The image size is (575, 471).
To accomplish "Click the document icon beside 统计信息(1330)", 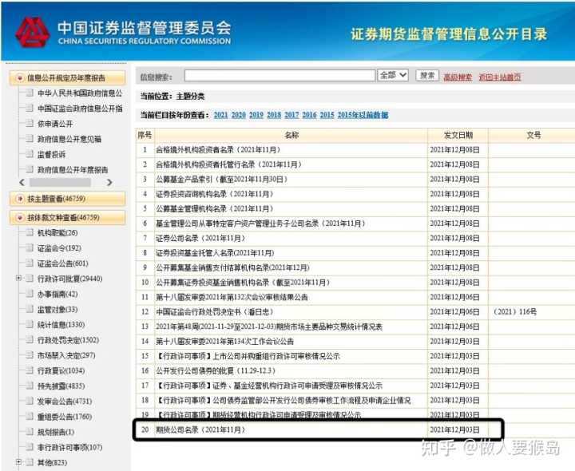I will pos(30,324).
